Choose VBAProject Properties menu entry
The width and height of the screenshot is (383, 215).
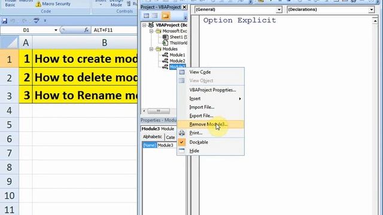click(210, 90)
